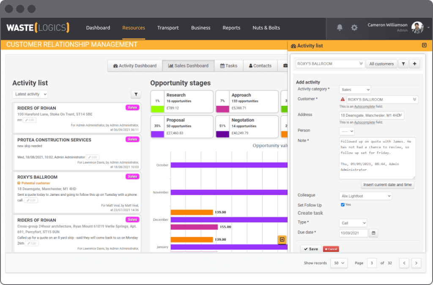Open the Transport menu in the navigation bar
Viewport: 433px width, 285px height.
168,28
